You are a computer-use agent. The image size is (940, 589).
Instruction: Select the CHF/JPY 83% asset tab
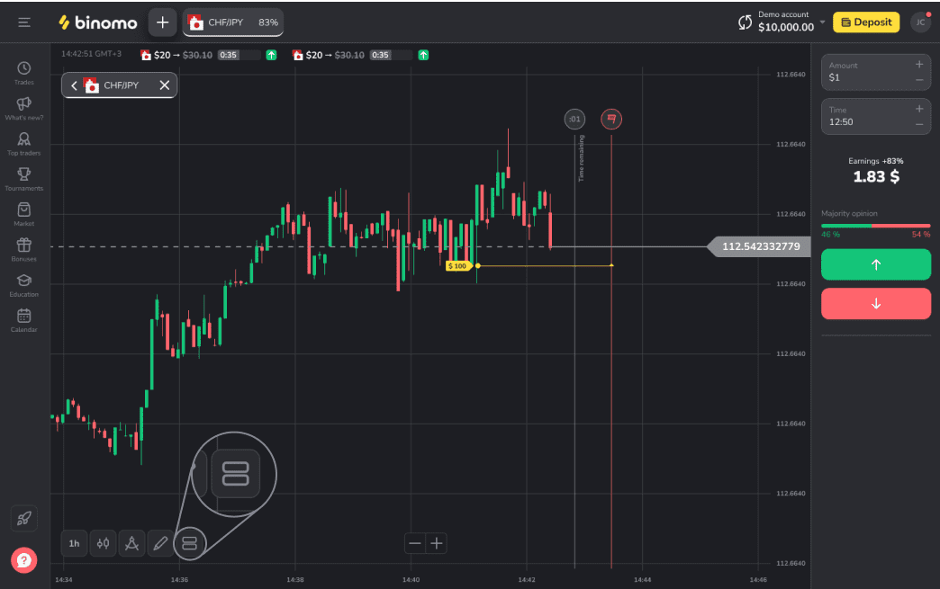233,22
